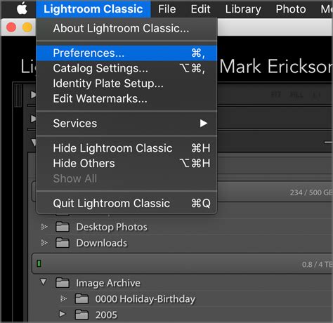Select About Lightroom Classic...

[126, 28]
